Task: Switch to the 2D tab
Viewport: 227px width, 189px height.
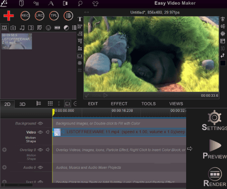Action: click(x=7, y=104)
